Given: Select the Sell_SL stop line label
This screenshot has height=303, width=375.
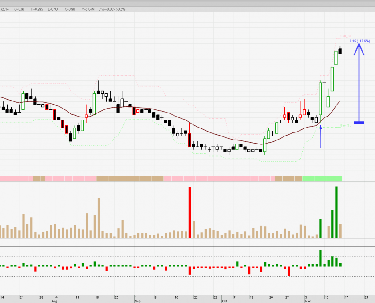Looking at the screenshot, I should 346,36.
